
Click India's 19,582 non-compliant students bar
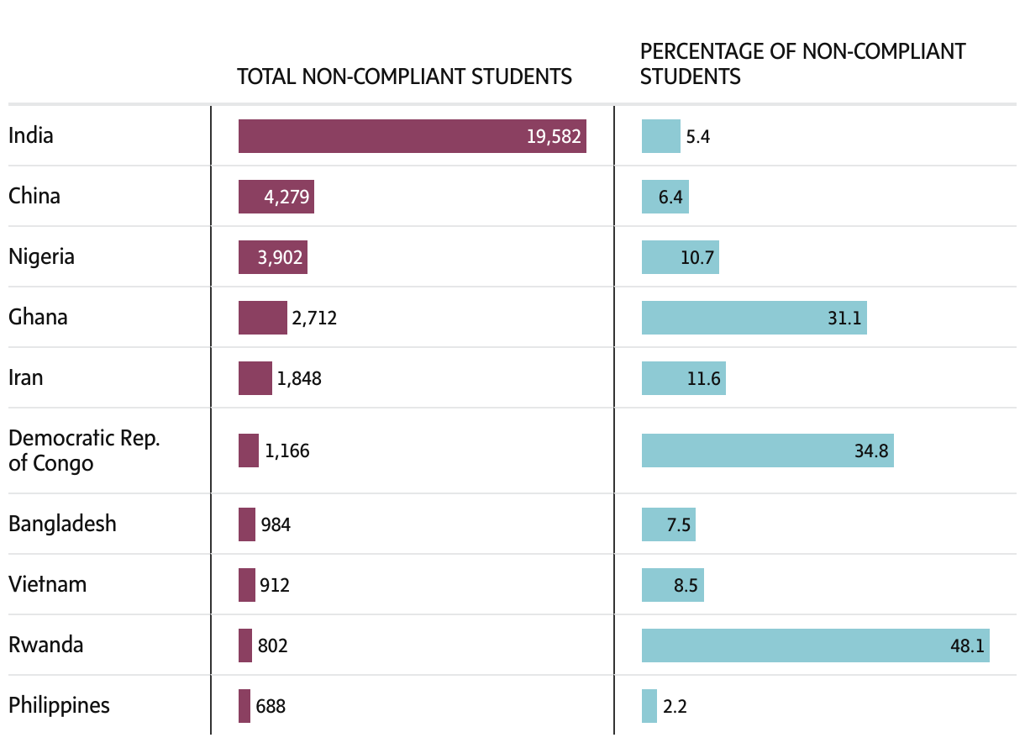coord(412,136)
